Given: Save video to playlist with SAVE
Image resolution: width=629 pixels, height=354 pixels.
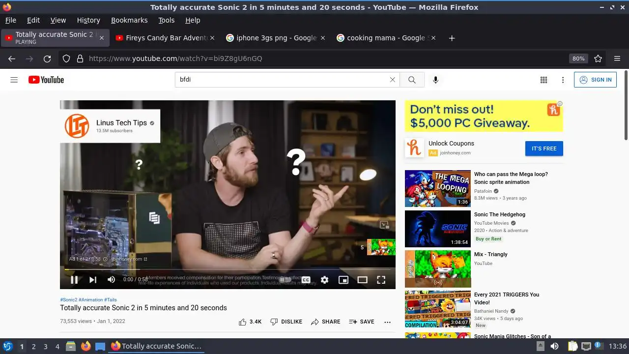Looking at the screenshot, I should [x=362, y=322].
